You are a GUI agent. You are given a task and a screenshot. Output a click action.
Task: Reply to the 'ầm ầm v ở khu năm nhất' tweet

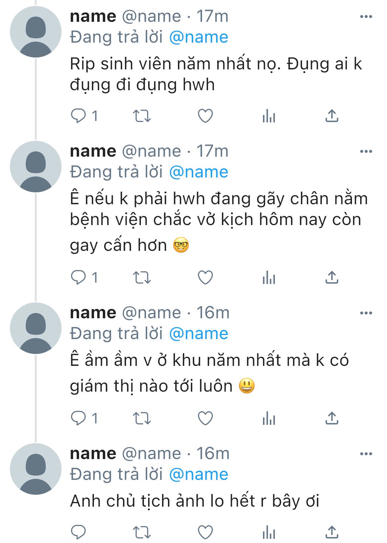coord(78,418)
